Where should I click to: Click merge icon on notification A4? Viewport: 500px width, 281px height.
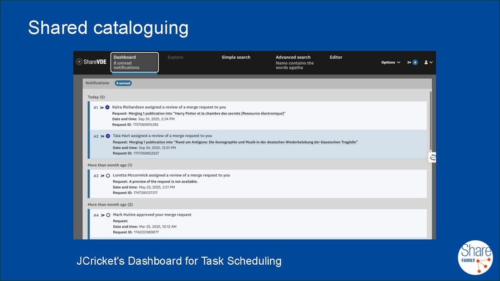[102, 215]
